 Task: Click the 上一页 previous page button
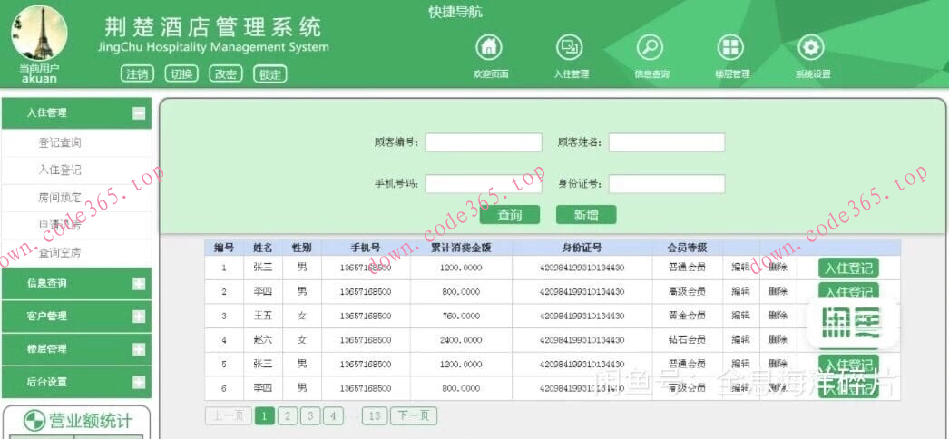228,416
